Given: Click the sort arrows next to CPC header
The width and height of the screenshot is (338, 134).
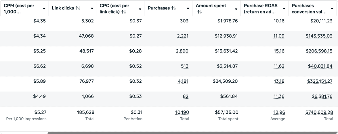Looking at the screenshot, I should (124, 12).
